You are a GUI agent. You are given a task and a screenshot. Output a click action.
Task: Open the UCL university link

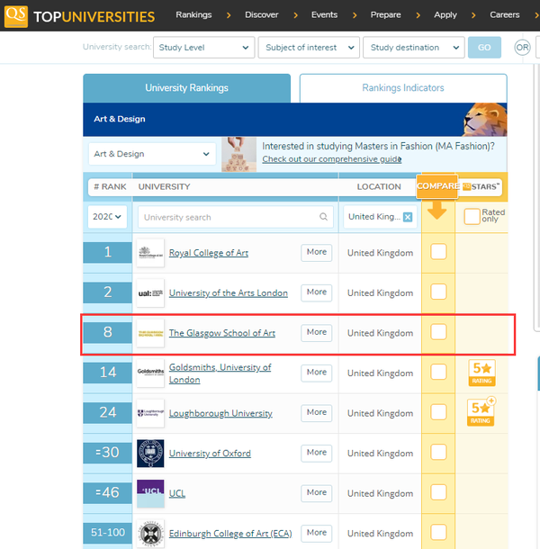pyautogui.click(x=177, y=493)
